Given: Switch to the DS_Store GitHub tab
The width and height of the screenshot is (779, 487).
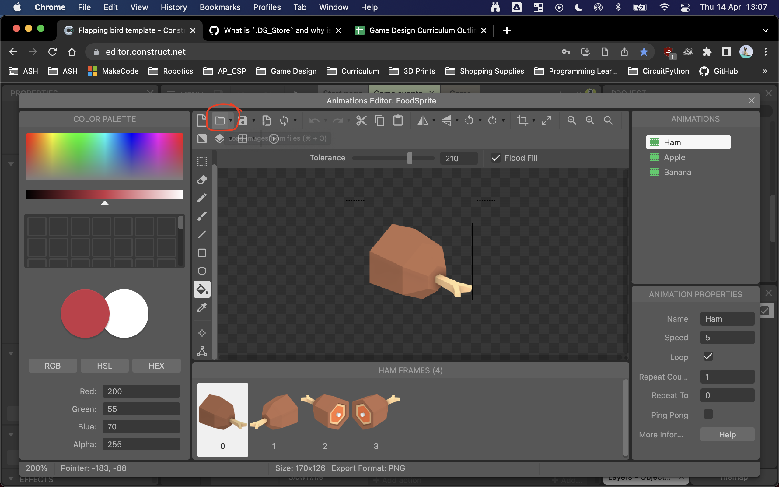Looking at the screenshot, I should 275,30.
